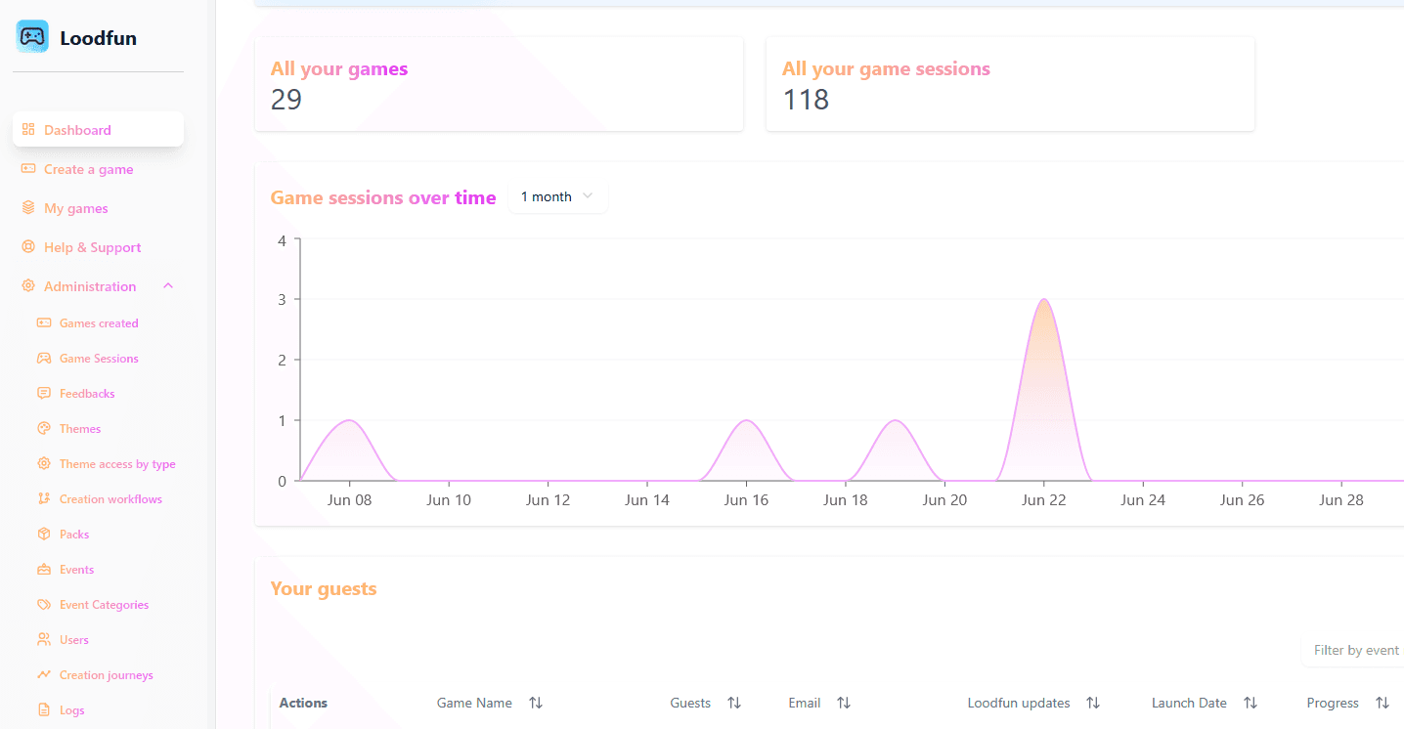
Task: Click the Users people icon
Action: [44, 640]
